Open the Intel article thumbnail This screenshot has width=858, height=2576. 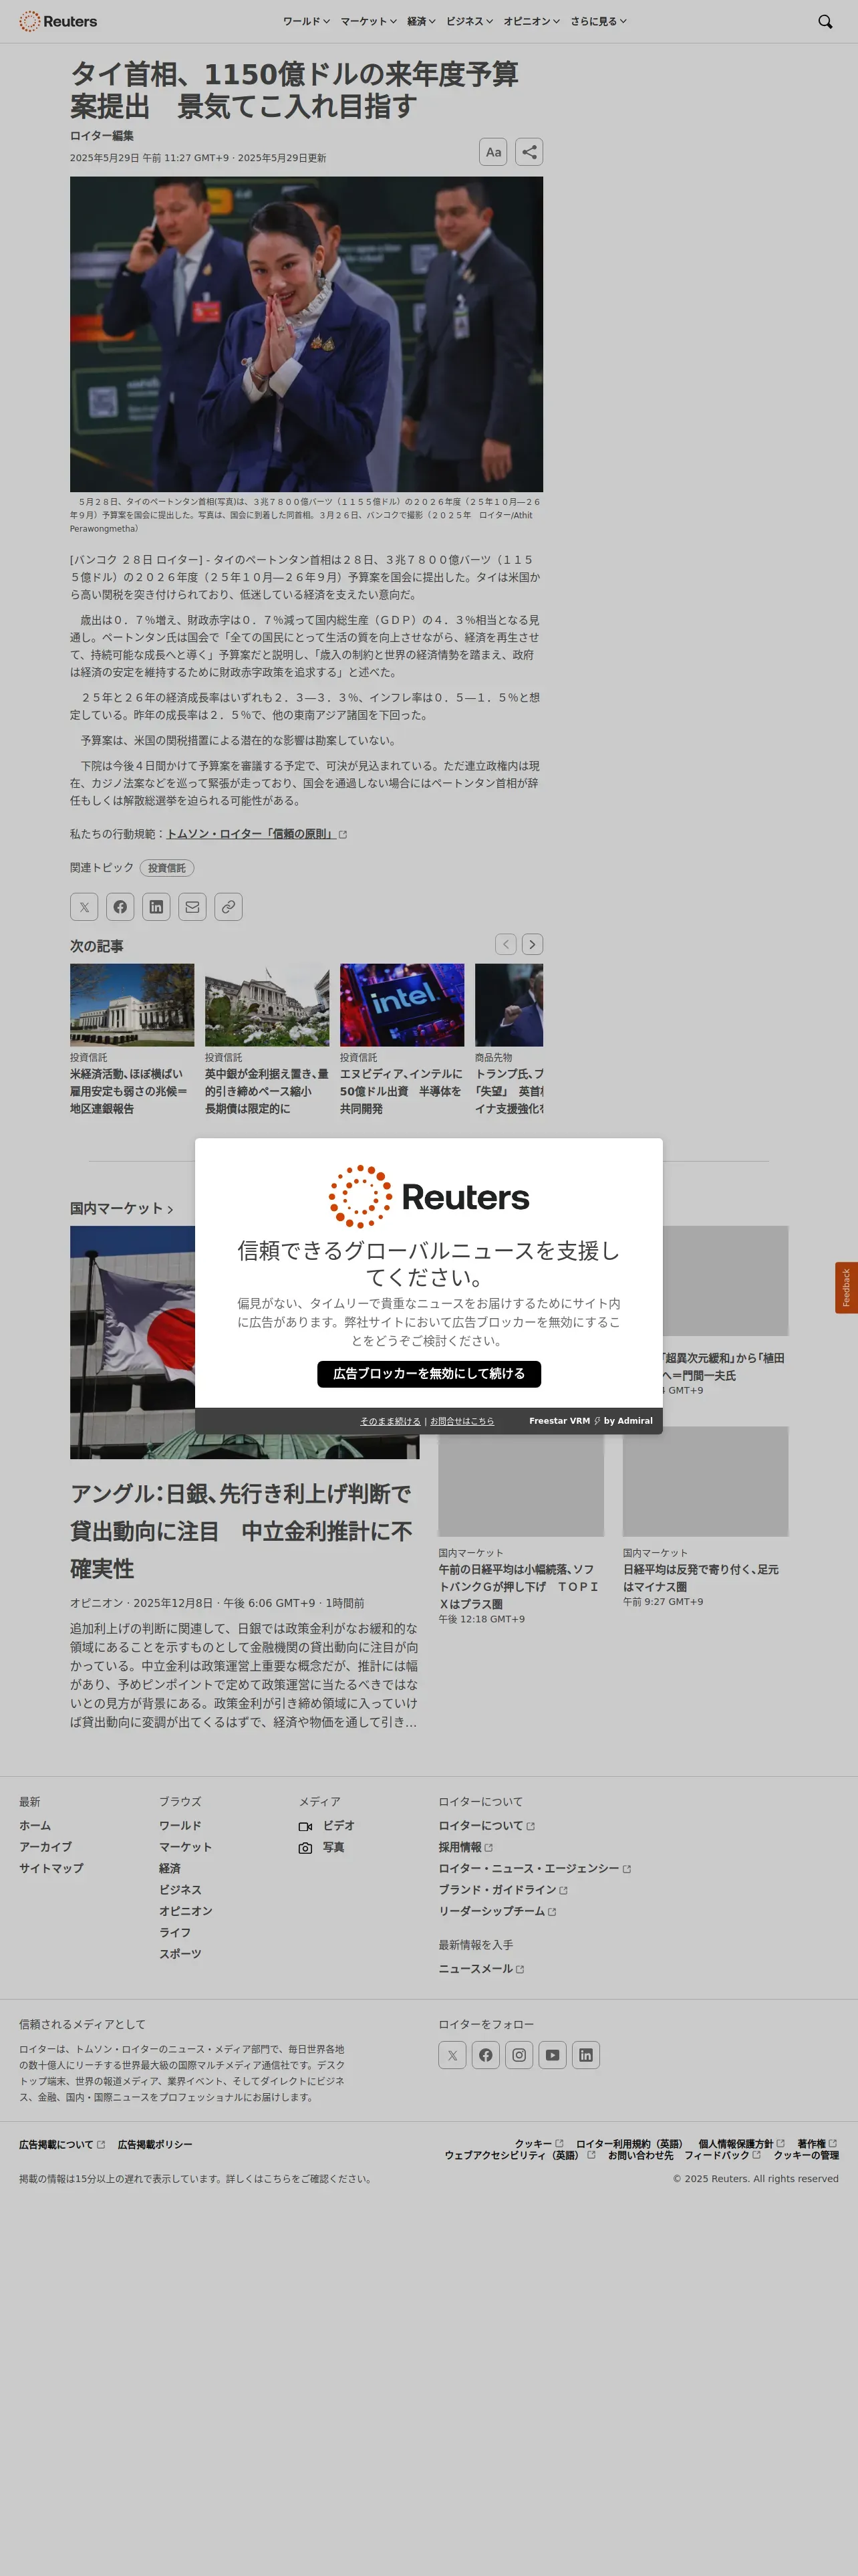click(x=402, y=1005)
